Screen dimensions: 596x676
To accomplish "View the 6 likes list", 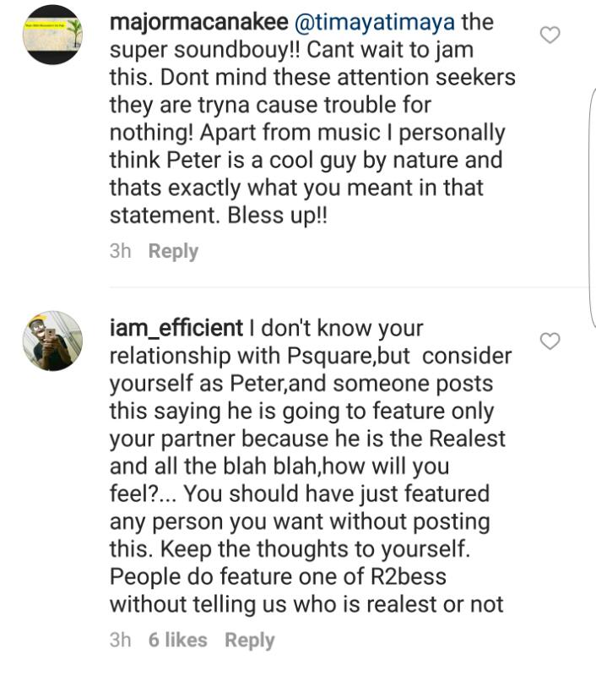I will pos(177,640).
